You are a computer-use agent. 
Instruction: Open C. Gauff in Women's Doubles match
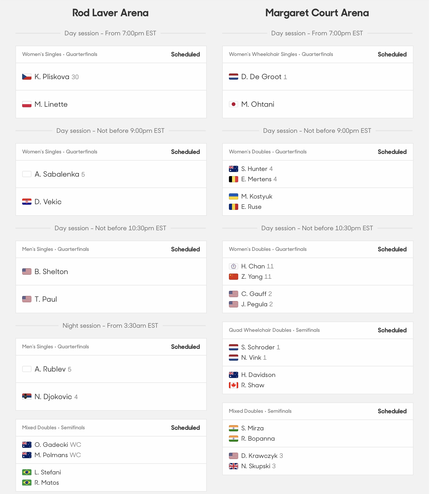tap(254, 294)
